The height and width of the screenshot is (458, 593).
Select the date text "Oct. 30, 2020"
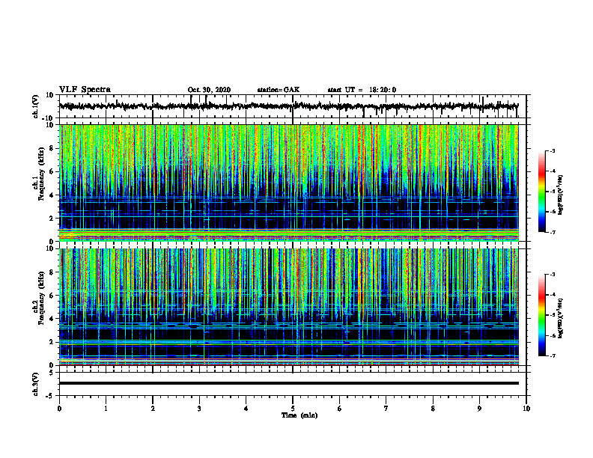click(209, 90)
